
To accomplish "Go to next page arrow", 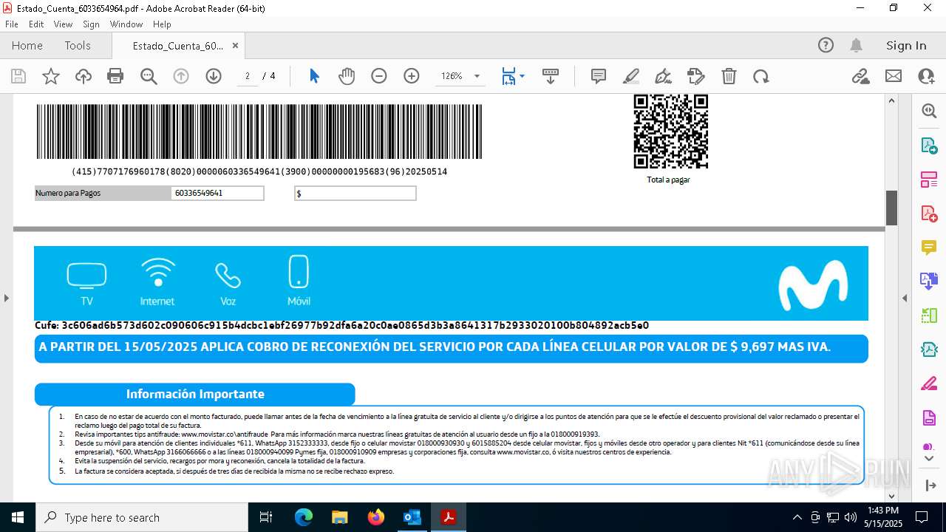I will pyautogui.click(x=214, y=76).
